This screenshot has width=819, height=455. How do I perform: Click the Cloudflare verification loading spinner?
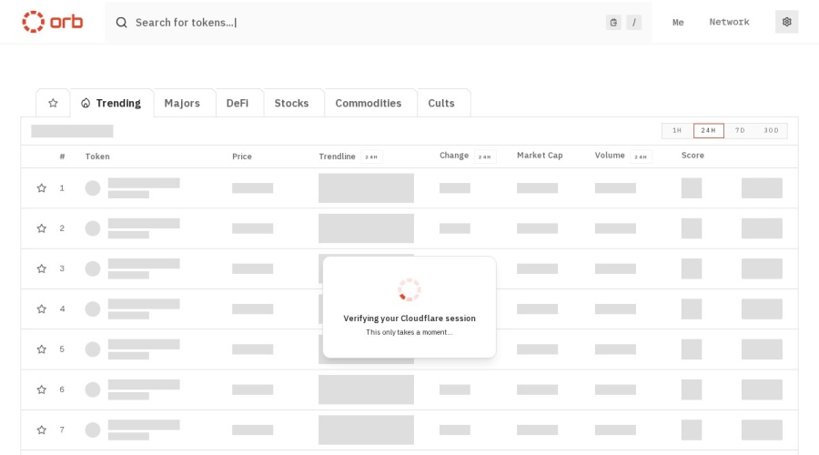pyautogui.click(x=409, y=290)
